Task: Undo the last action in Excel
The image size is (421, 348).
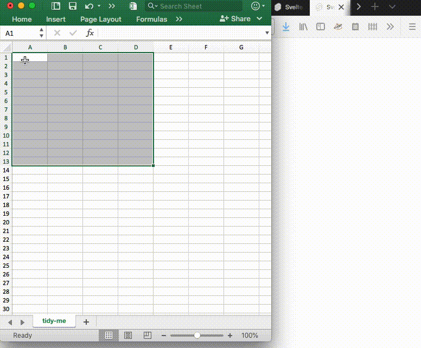Action: [89, 6]
